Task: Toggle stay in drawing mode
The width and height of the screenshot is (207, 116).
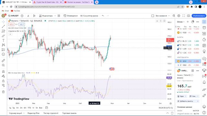Action: [x=4, y=76]
